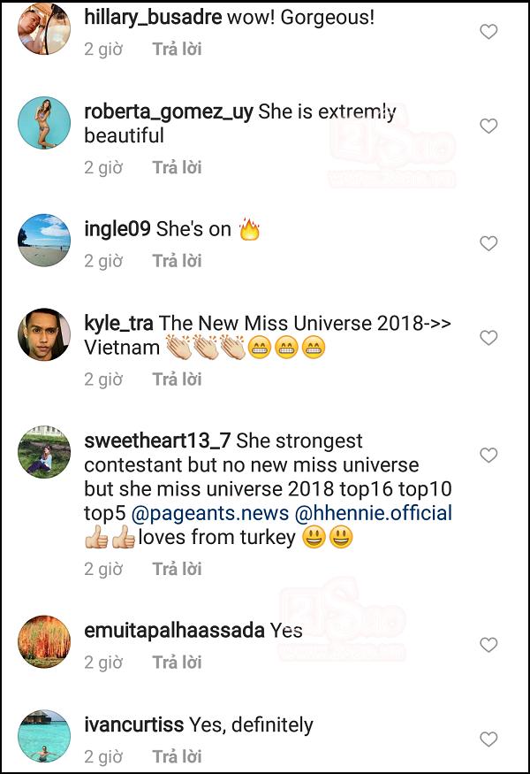530x774 pixels.
Task: Open username ivancurtiss profile
Action: pos(134,724)
